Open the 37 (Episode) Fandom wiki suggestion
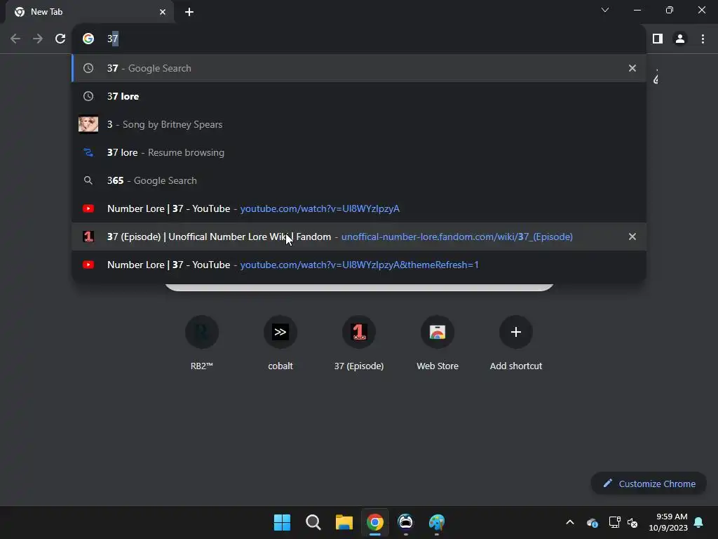This screenshot has width=718, height=539. pyautogui.click(x=358, y=237)
